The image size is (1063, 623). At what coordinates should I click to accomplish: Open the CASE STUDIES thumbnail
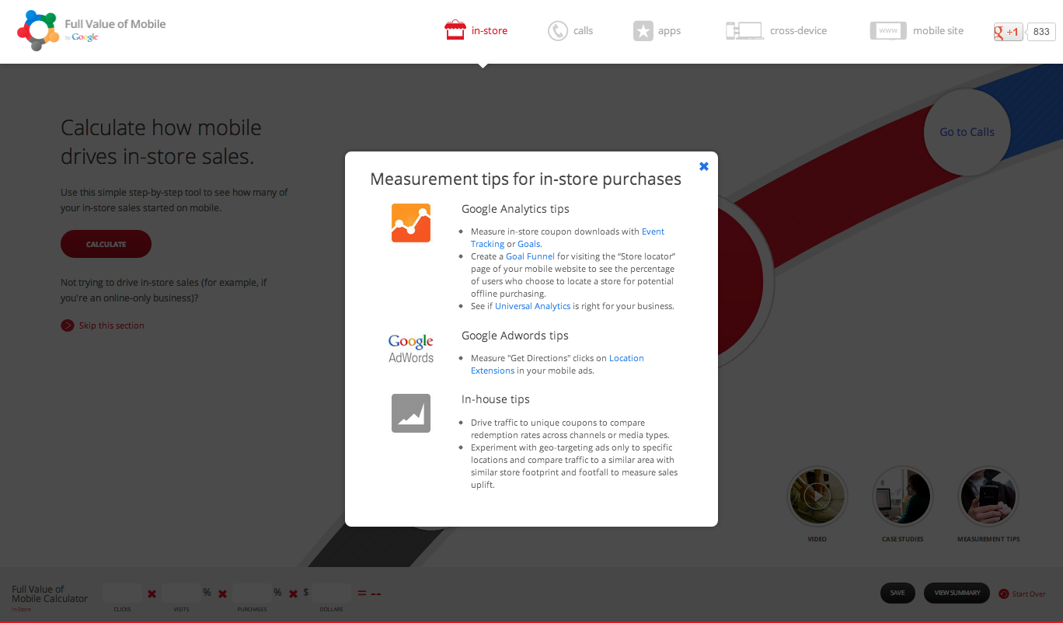click(x=903, y=496)
